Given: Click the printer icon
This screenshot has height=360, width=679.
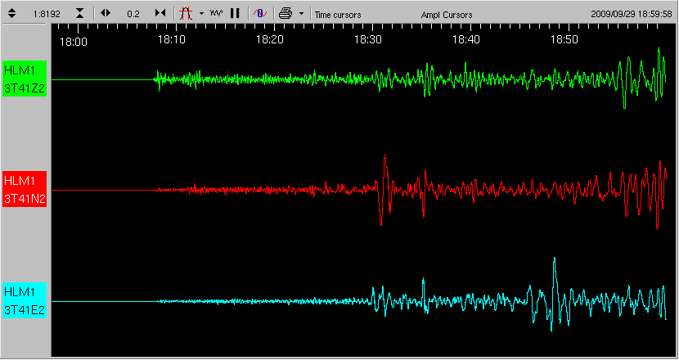Looking at the screenshot, I should [285, 13].
